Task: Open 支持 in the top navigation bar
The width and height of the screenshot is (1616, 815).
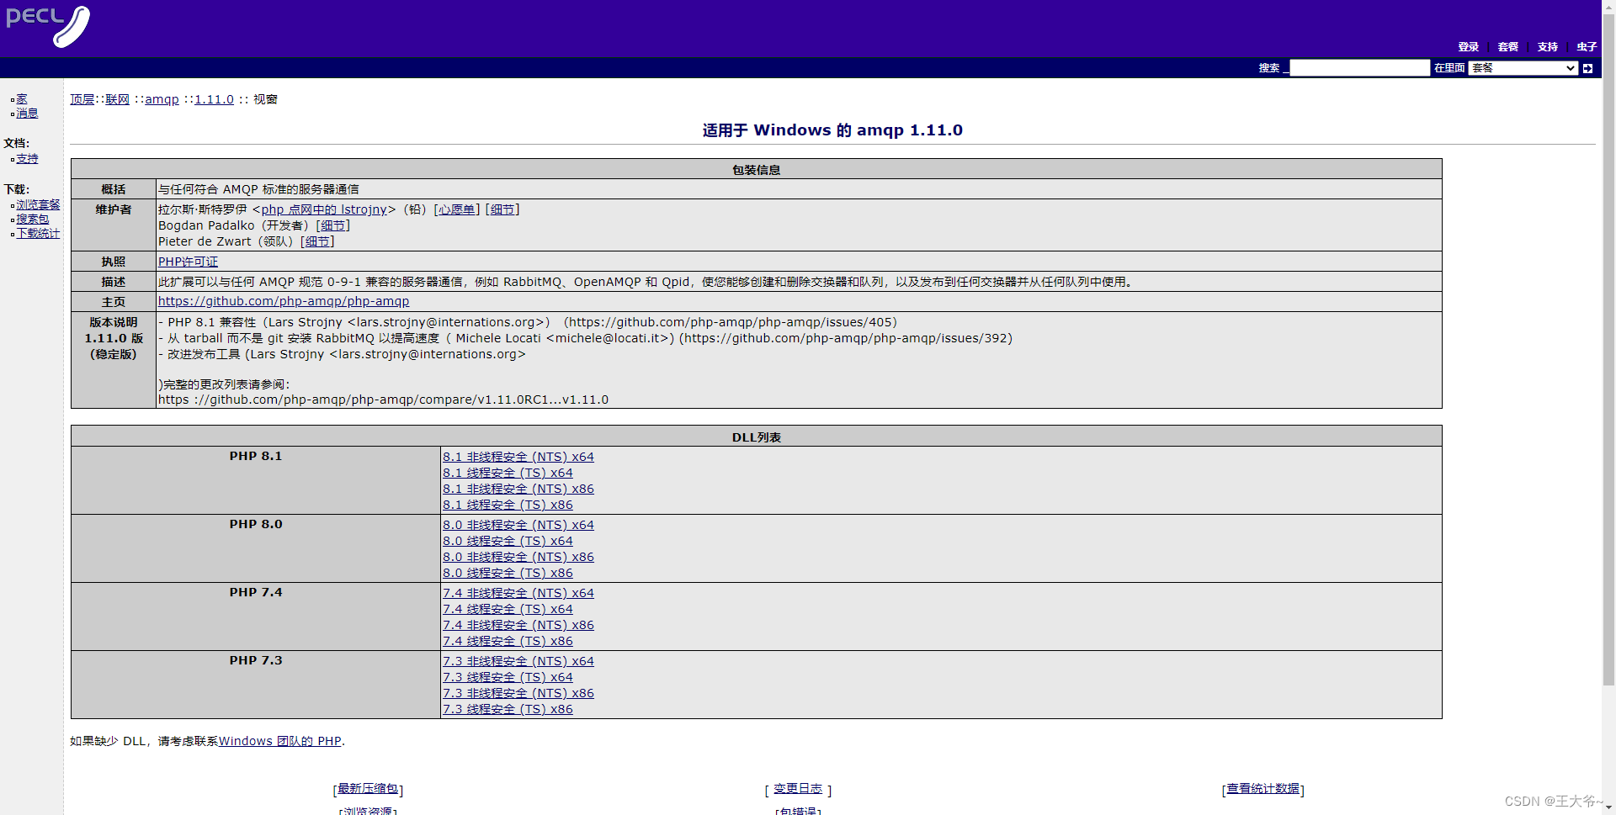Action: click(x=1547, y=46)
